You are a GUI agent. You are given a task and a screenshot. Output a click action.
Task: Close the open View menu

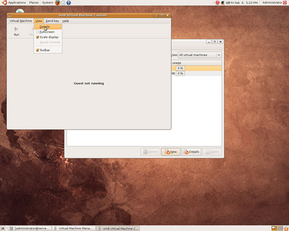39,21
